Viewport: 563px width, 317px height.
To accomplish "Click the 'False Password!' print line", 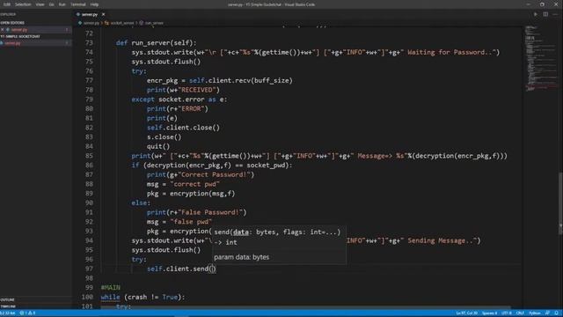I will 196,212.
